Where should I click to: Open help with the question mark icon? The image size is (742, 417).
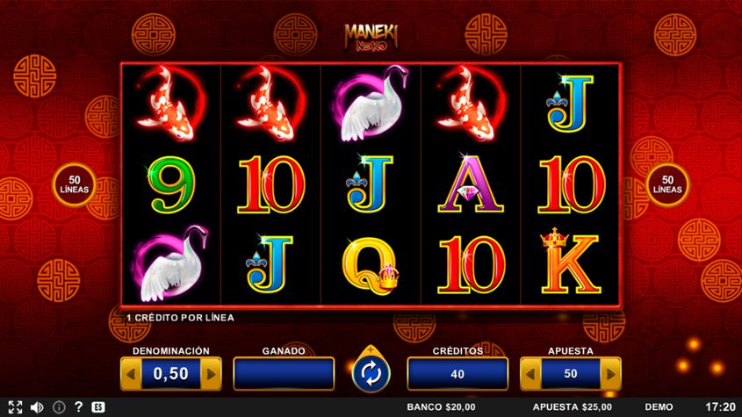78,406
